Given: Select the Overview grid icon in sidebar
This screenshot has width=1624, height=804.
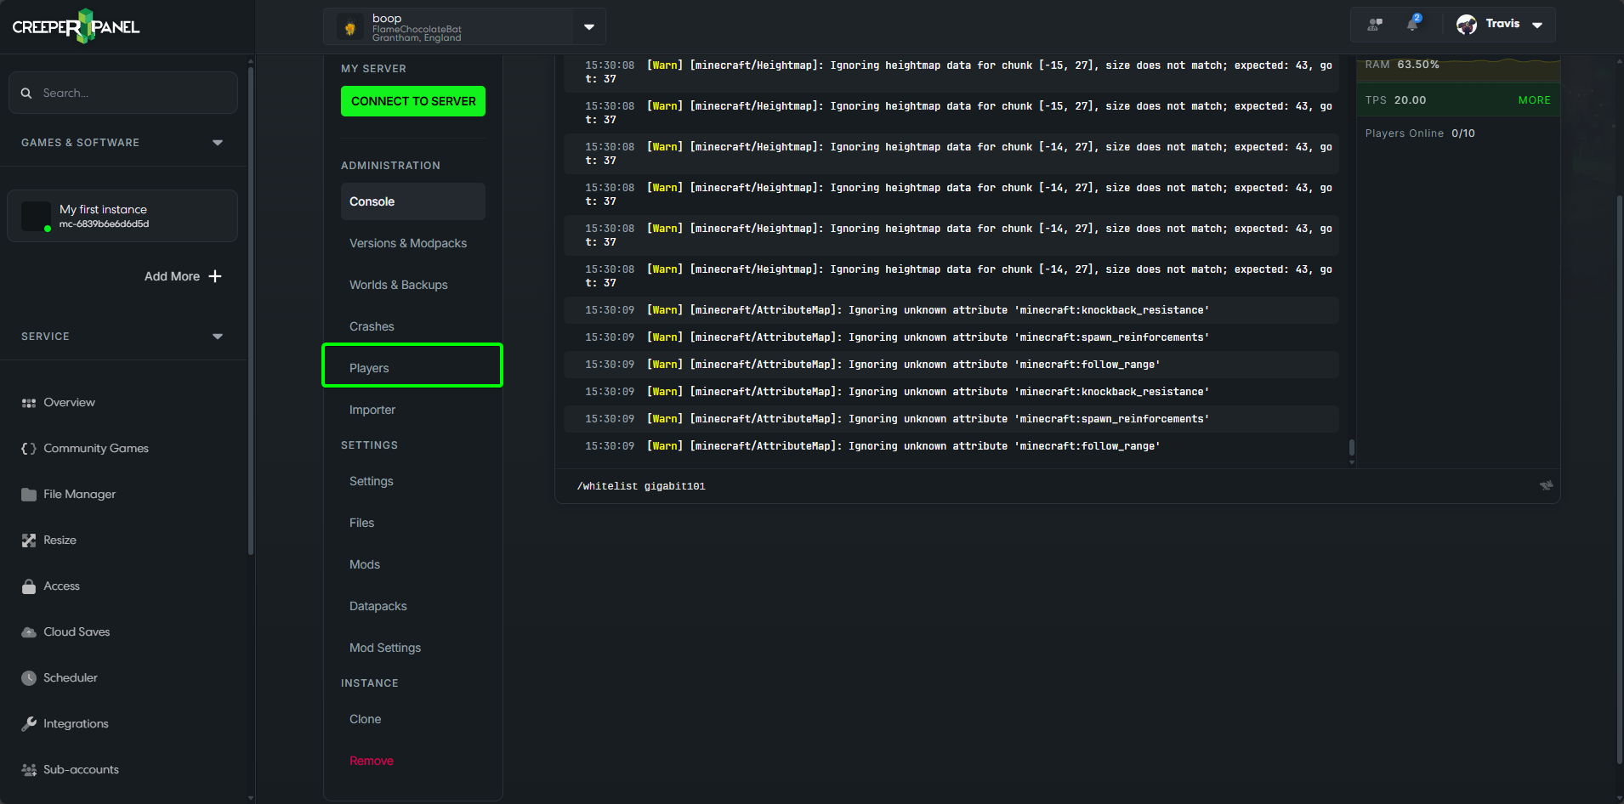Looking at the screenshot, I should point(28,402).
